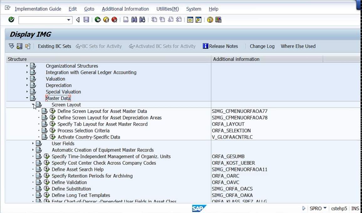Select Specify Retention Periods for Archiving

tap(92, 176)
